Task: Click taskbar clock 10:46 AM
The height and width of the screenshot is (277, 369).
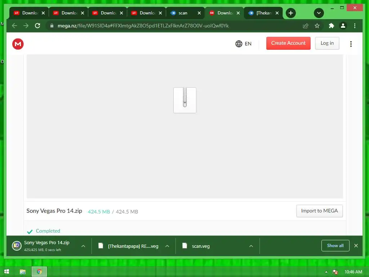Action: coord(353,272)
